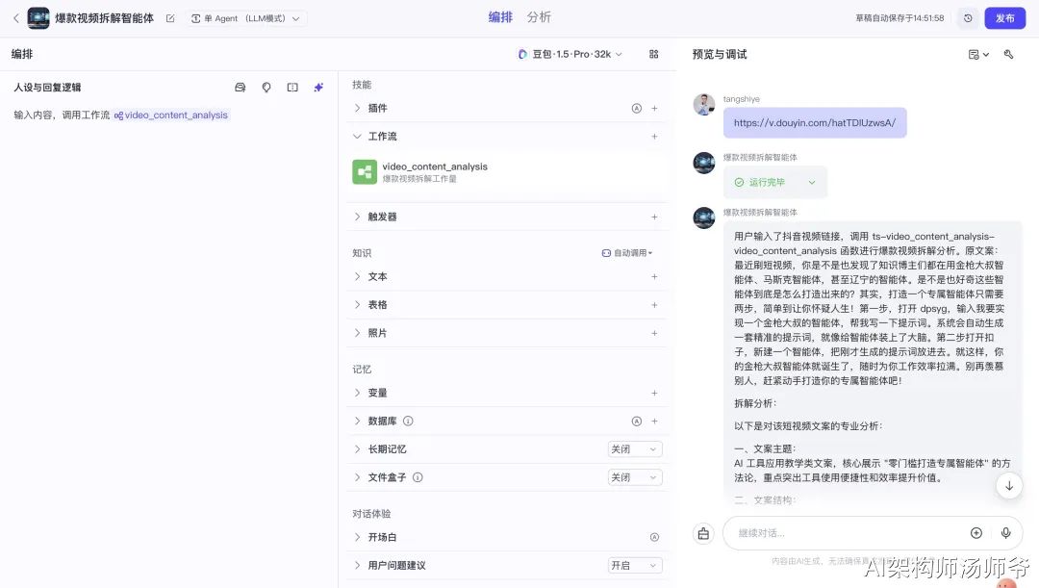Viewport: 1039px width, 588px height.
Task: Click the AI optimize sparkle icon
Action: point(318,88)
